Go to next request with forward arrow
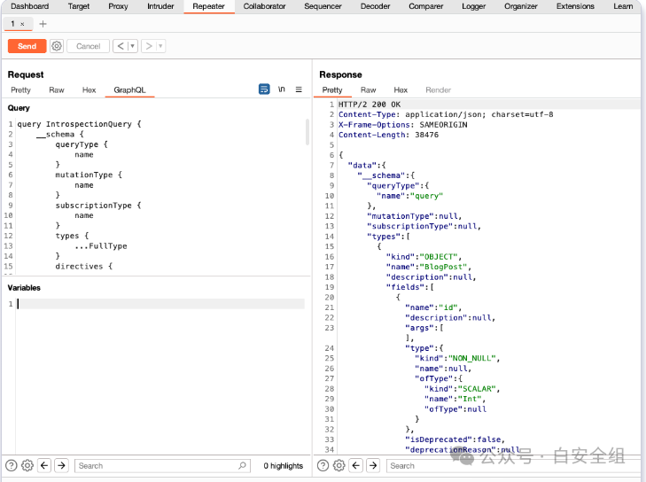Viewport: 646px width, 482px height. [149, 46]
